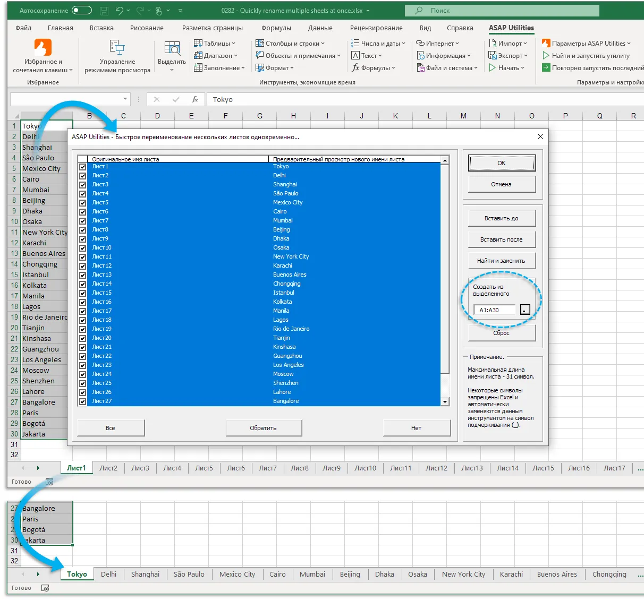Viewport: 644px width, 600px height.
Task: Uncheck the checkbox for Лист1
Action: pyautogui.click(x=82, y=167)
